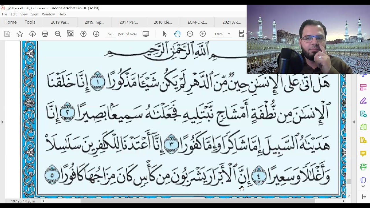370x208 pixels.
Task: Click vertical scrollbar down arrow
Action: pos(349,196)
